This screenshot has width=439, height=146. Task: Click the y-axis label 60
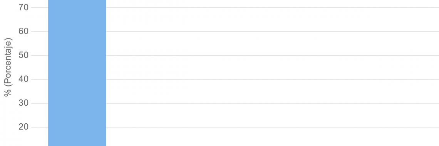(23, 31)
